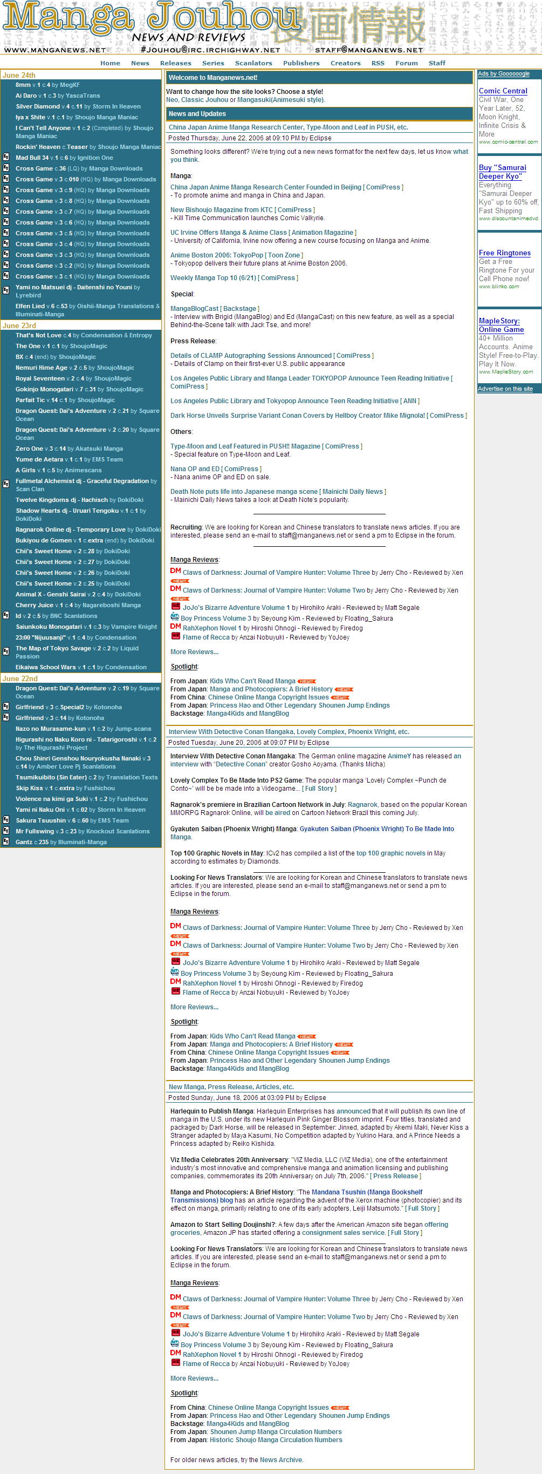Open the consignment sales service link
This screenshot has width=542, height=1474.
(x=343, y=1233)
